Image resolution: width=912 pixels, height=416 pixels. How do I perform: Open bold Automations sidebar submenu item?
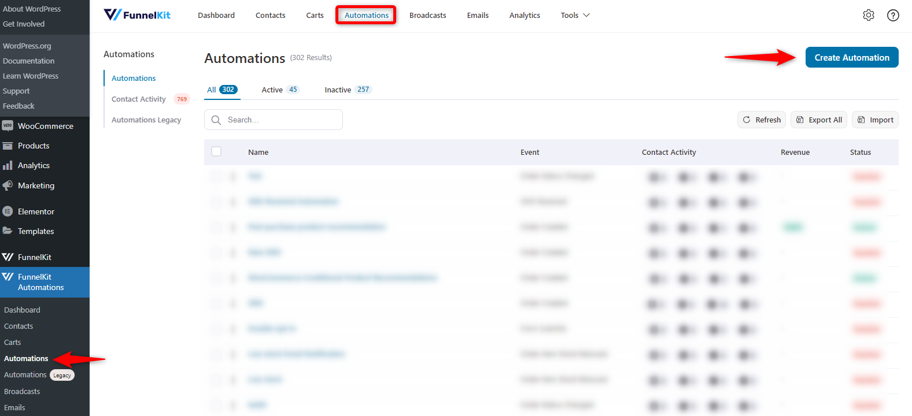click(26, 358)
